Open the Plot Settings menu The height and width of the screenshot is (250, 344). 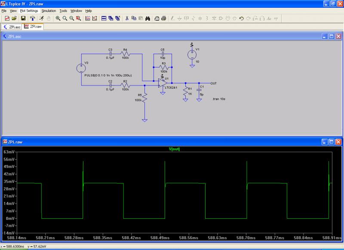[29, 10]
